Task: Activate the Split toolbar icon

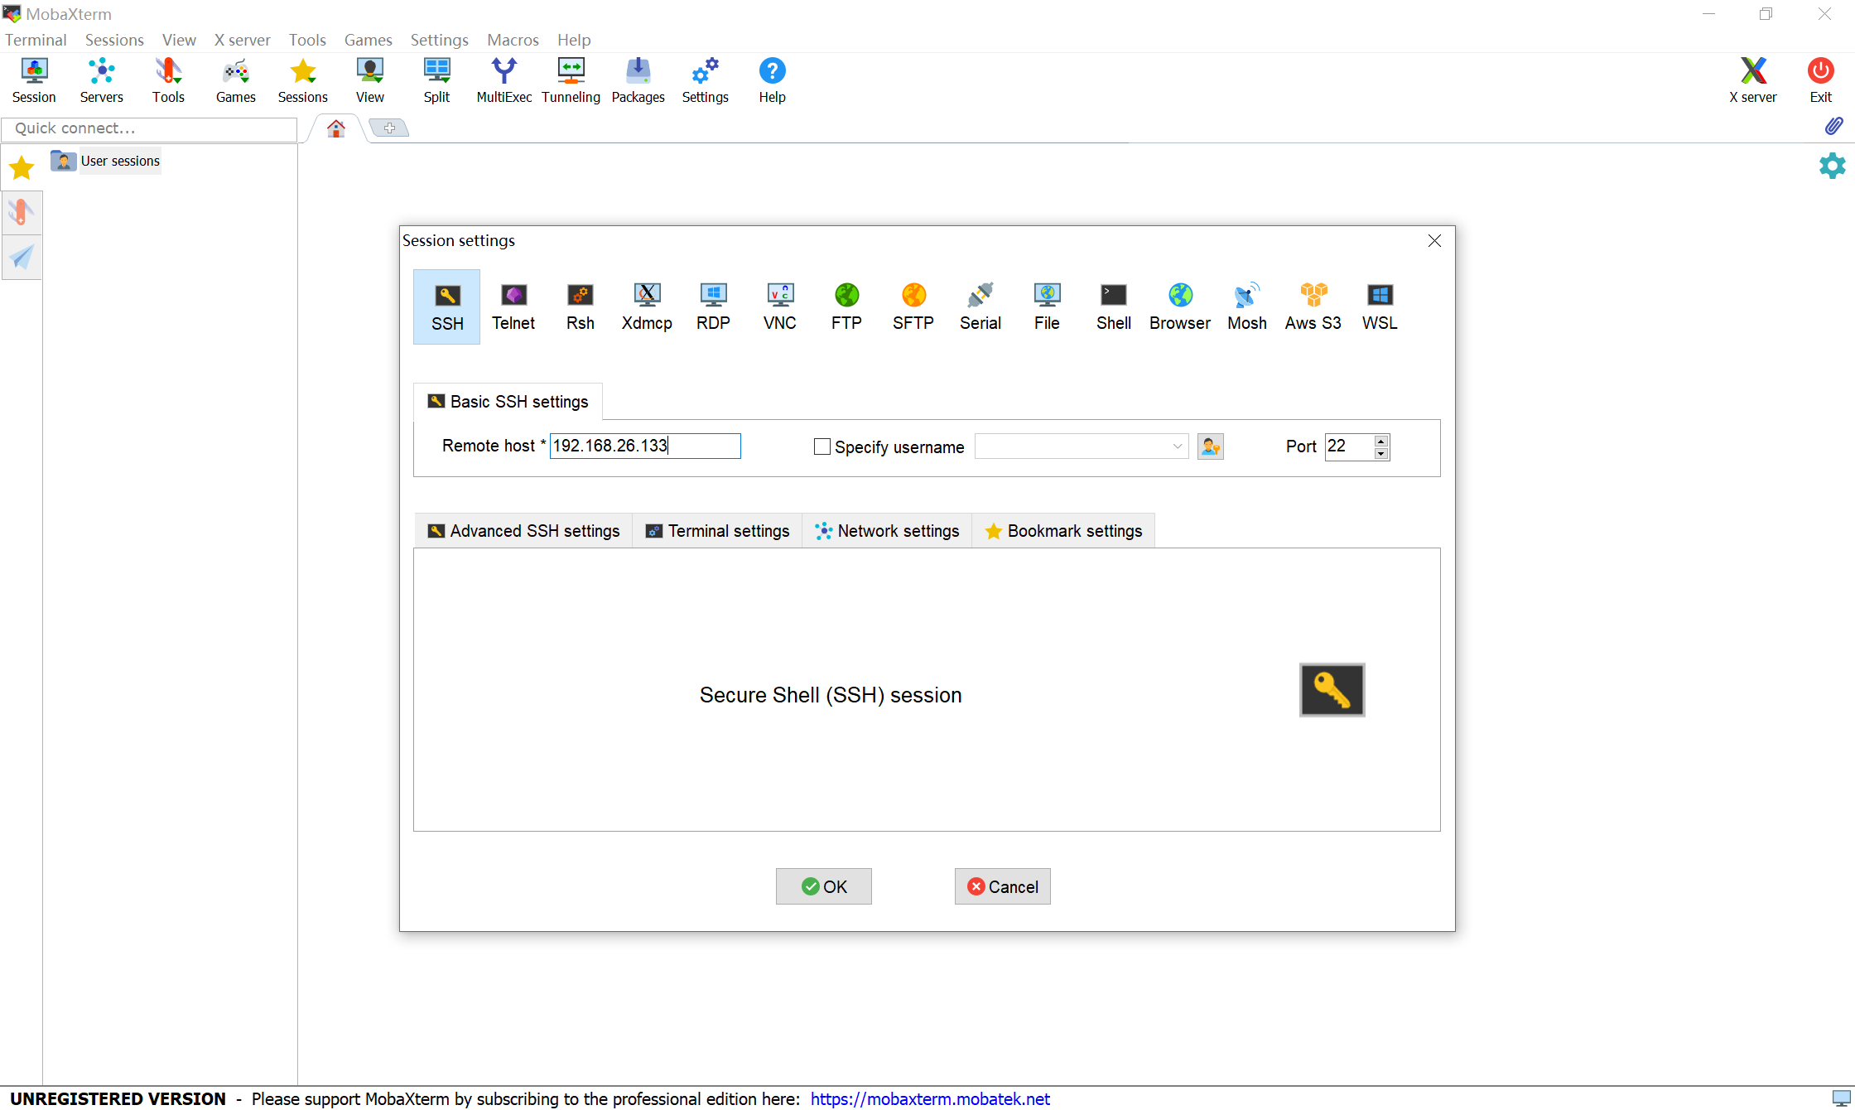Action: [436, 80]
